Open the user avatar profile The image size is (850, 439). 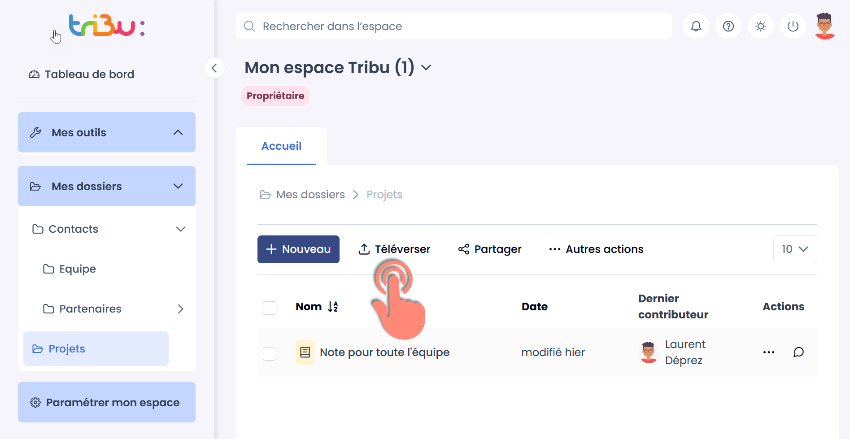pyautogui.click(x=824, y=26)
